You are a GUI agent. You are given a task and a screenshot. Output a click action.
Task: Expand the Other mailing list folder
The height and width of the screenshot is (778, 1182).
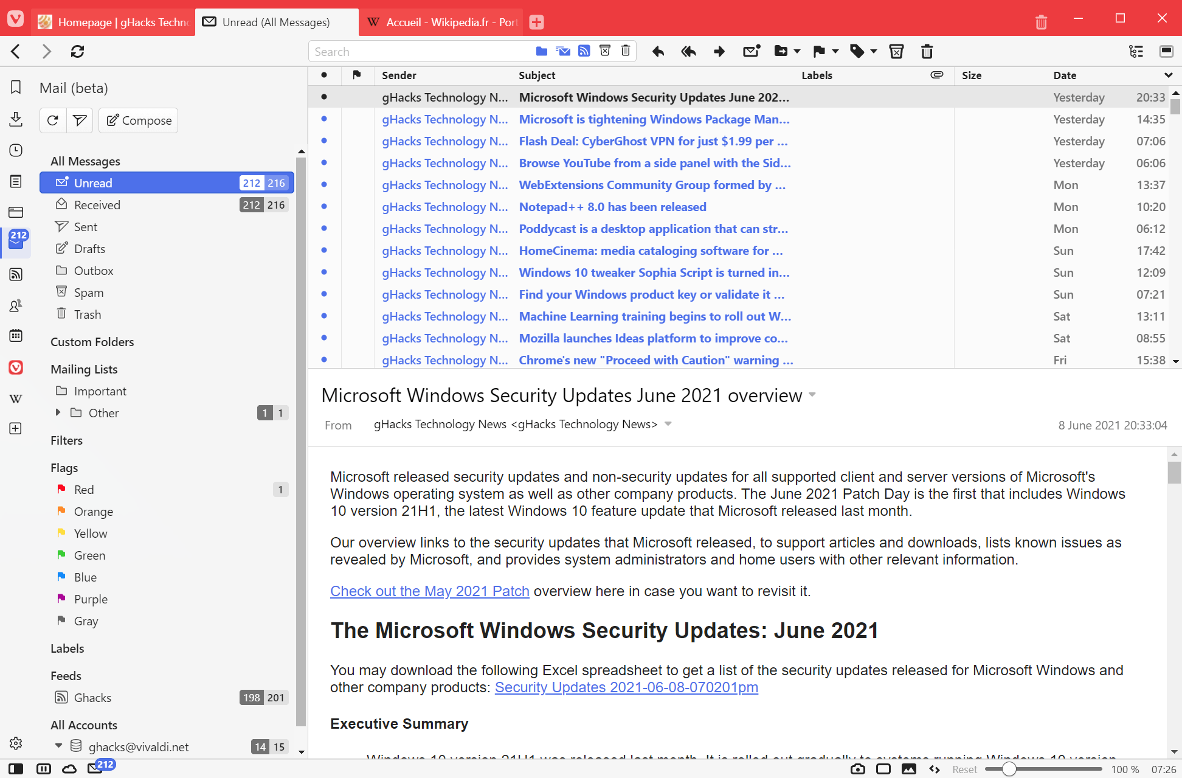pyautogui.click(x=58, y=412)
